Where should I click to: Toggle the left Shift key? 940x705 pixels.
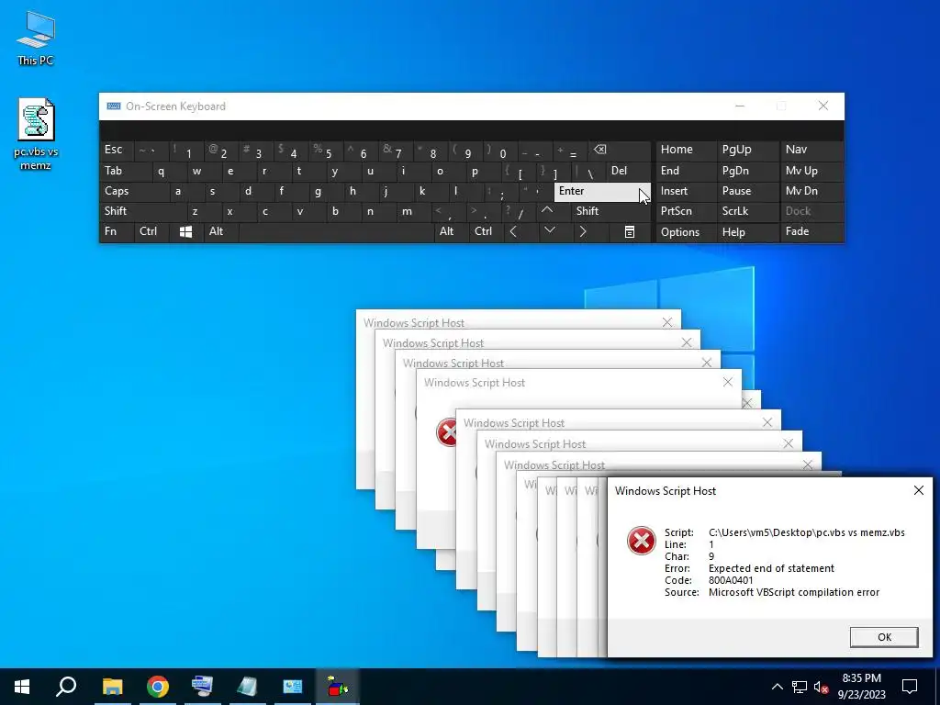142,211
